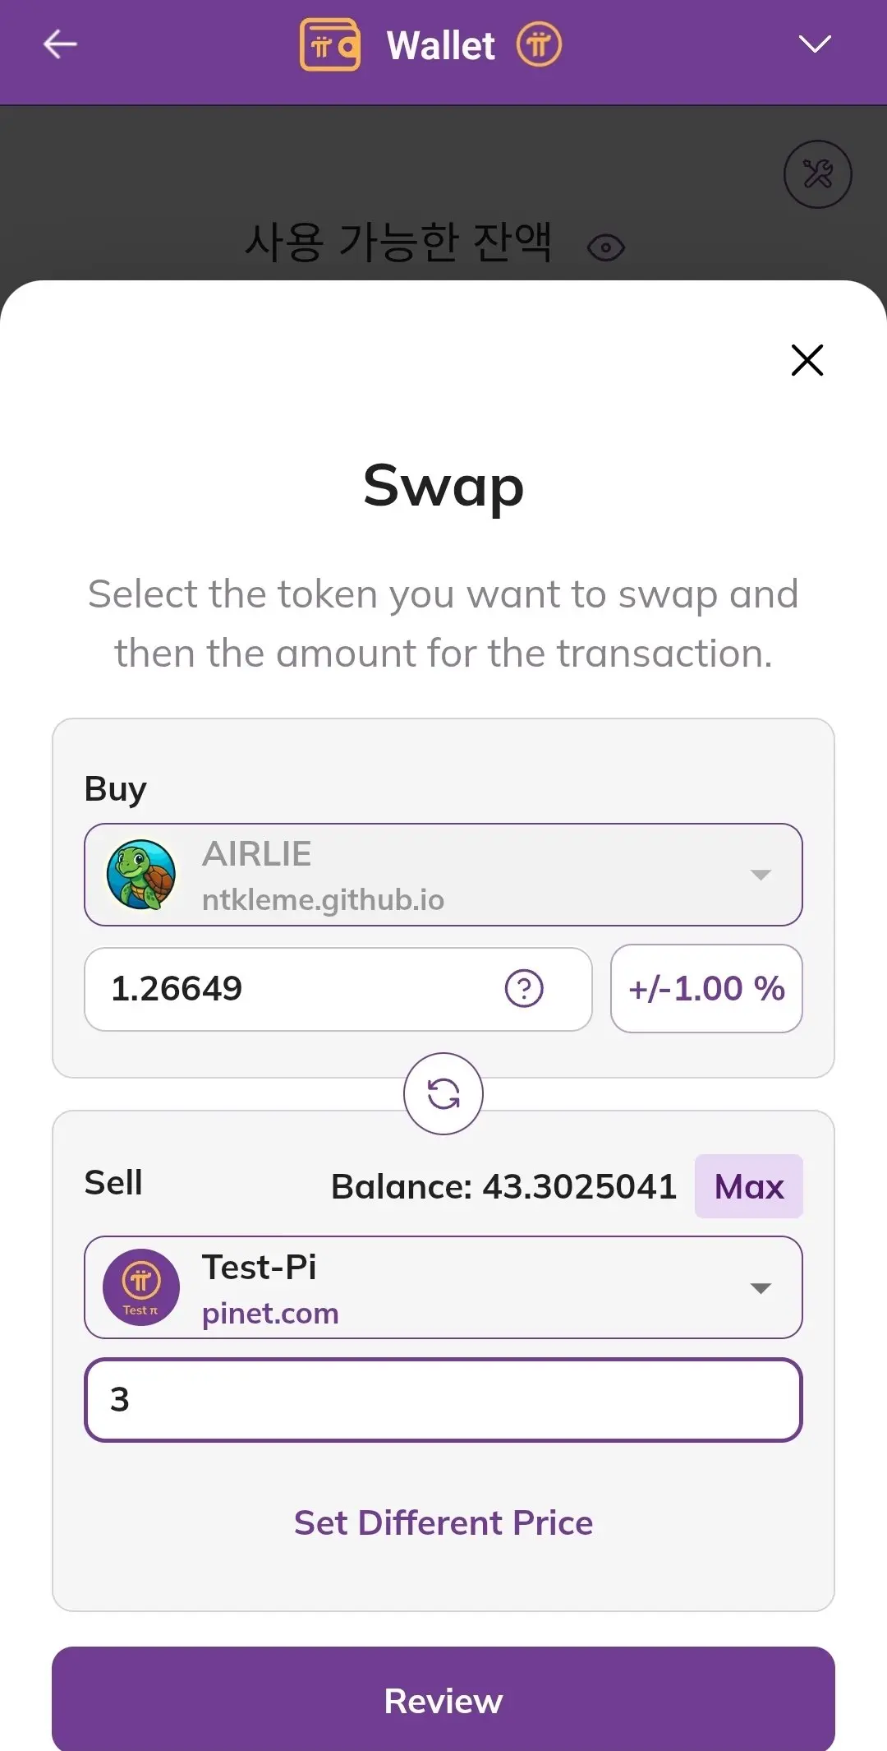Tap the wallet icon in header
The width and height of the screenshot is (887, 1751).
[330, 45]
